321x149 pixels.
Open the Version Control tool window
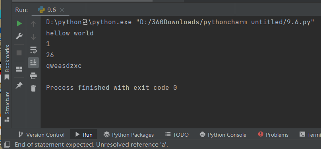click(x=41, y=135)
